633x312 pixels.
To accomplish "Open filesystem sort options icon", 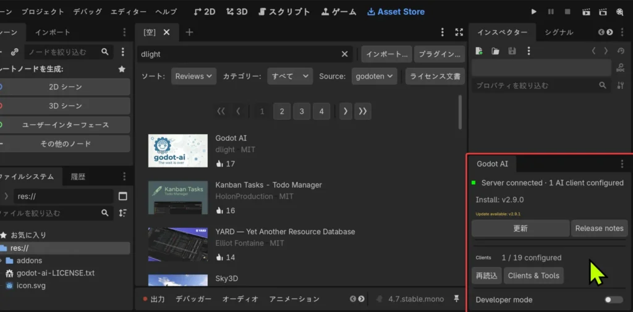I will 123,213.
